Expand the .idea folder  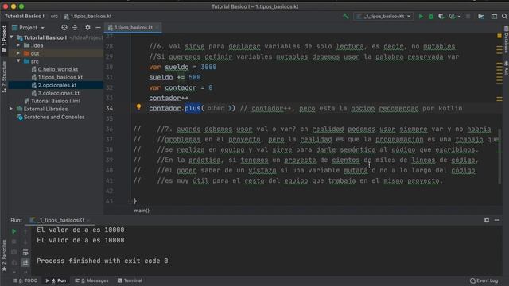[x=18, y=45]
